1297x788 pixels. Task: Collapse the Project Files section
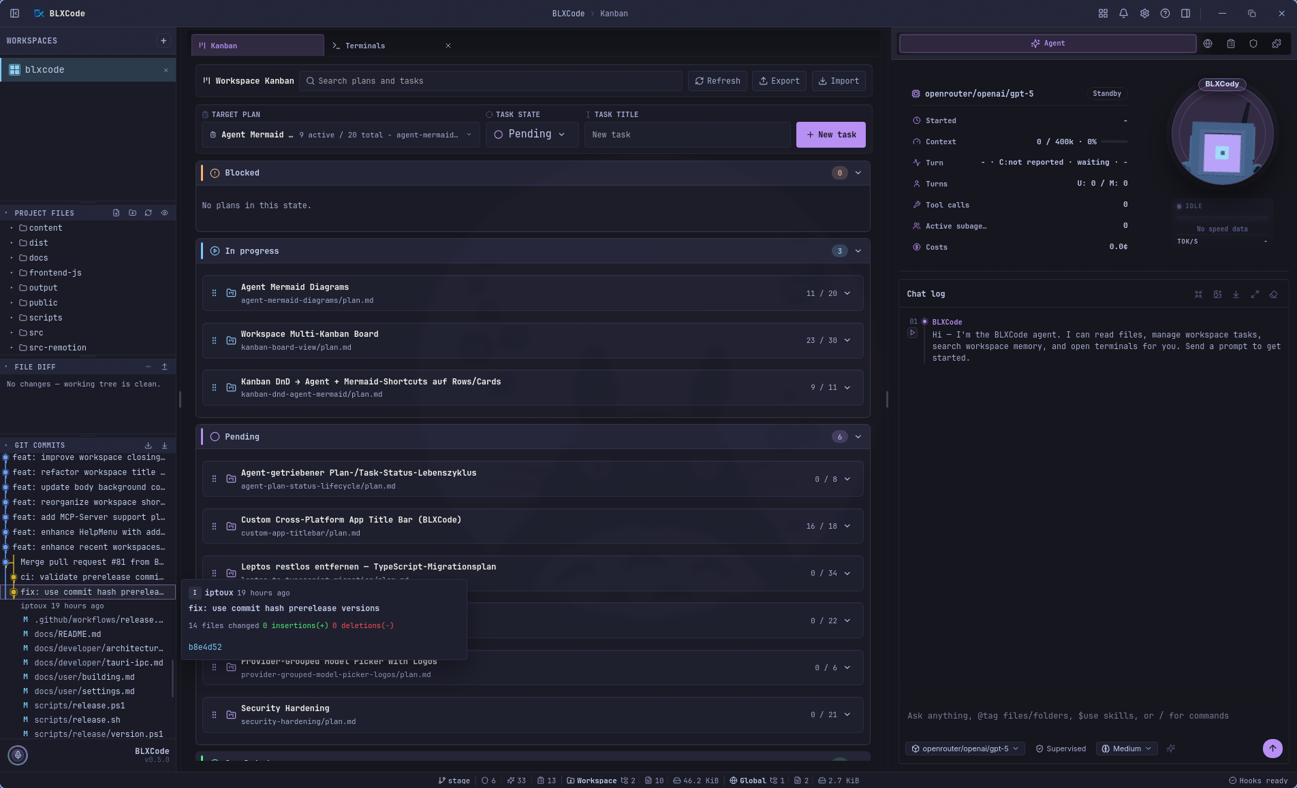pos(6,213)
